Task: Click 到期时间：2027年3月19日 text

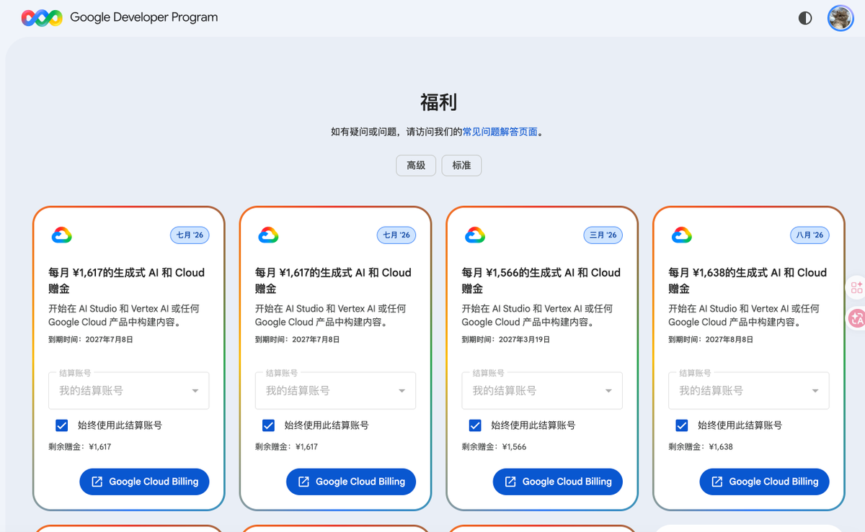Action: pyautogui.click(x=506, y=339)
